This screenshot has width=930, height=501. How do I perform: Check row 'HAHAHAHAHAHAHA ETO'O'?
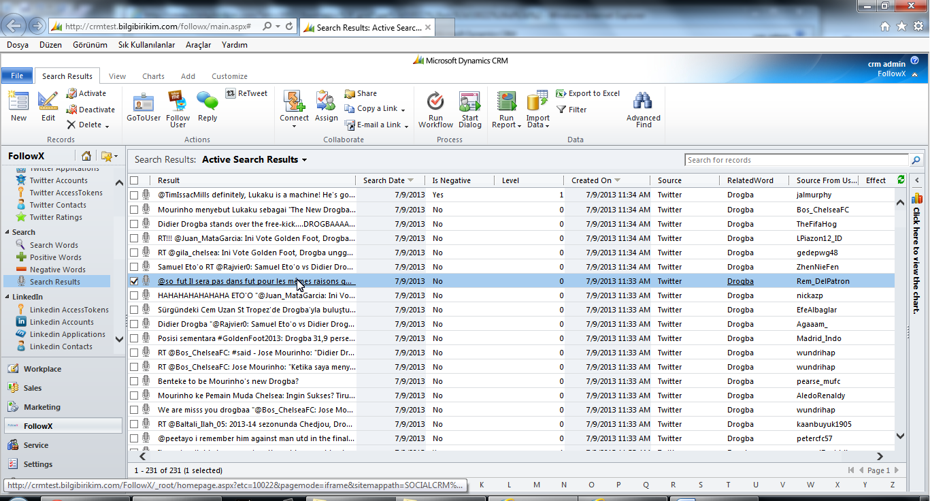[x=134, y=295]
